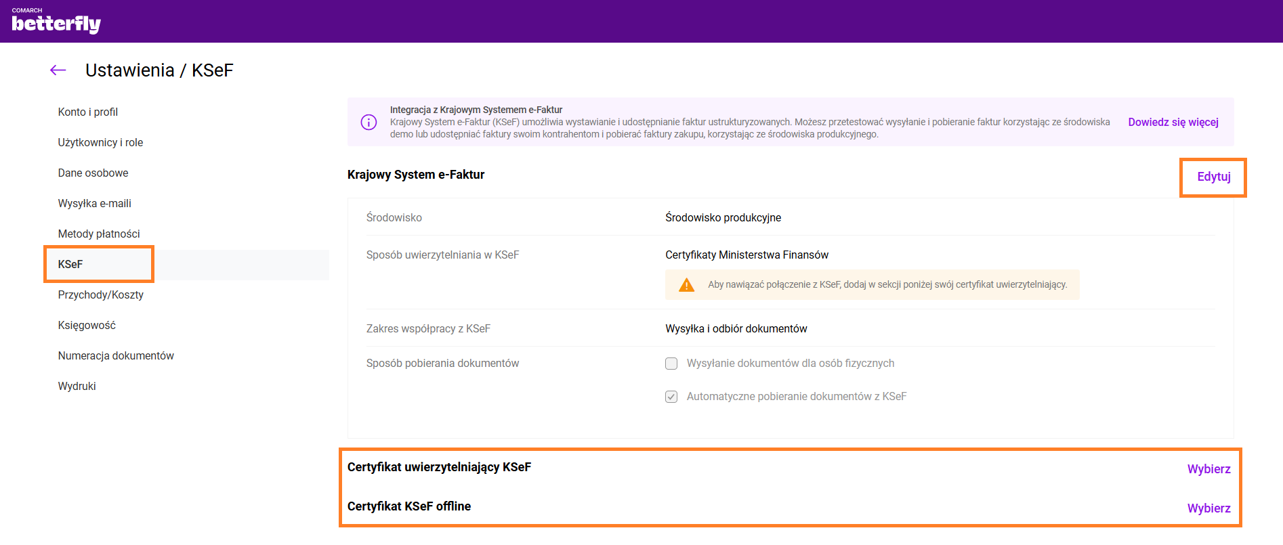Click Wybierz for Certyfikat KSeF offline
The image size is (1283, 545).
point(1208,508)
